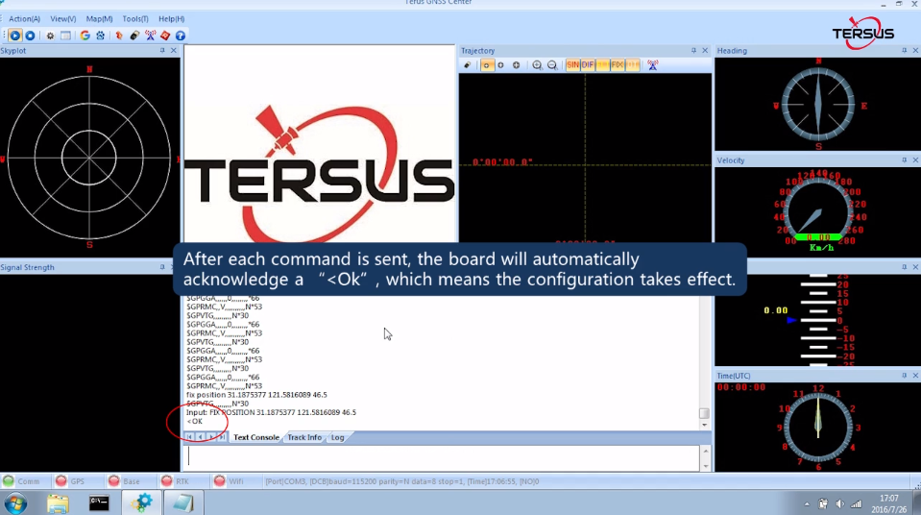Open the Action(A) menu
Image resolution: width=921 pixels, height=515 pixels.
(24, 19)
